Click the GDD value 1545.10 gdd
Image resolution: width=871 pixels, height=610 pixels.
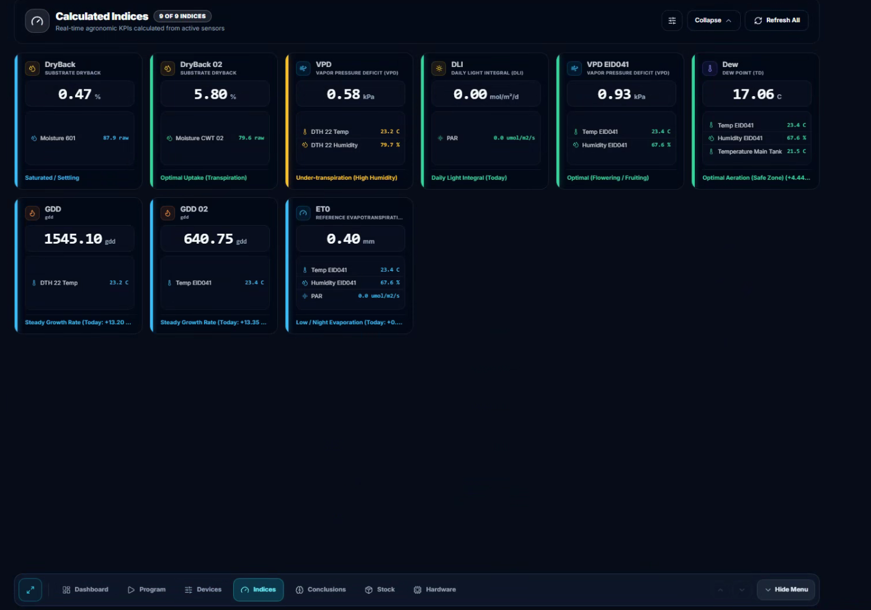pos(79,239)
